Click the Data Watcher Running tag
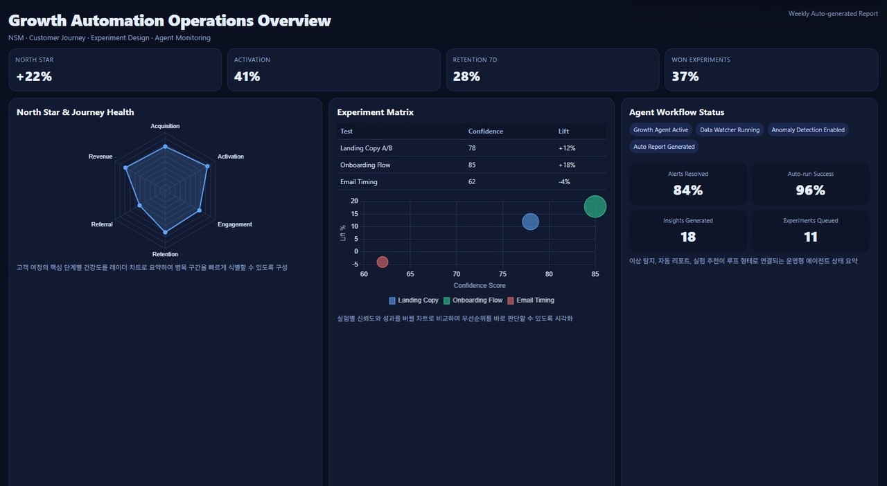This screenshot has width=887, height=486. point(730,130)
